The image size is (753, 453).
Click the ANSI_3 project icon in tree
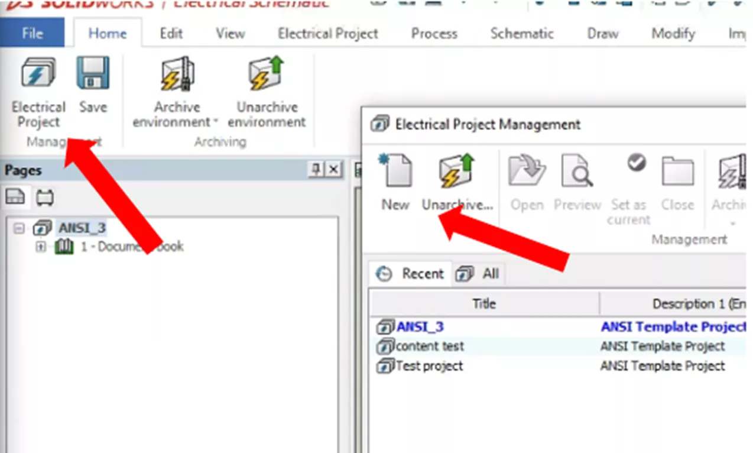tap(43, 228)
